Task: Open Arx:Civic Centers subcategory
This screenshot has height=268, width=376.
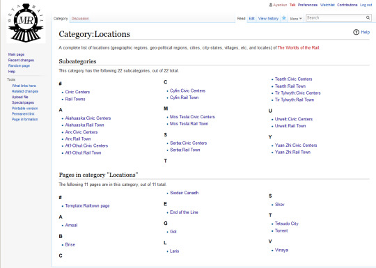Action: [x=81, y=132]
